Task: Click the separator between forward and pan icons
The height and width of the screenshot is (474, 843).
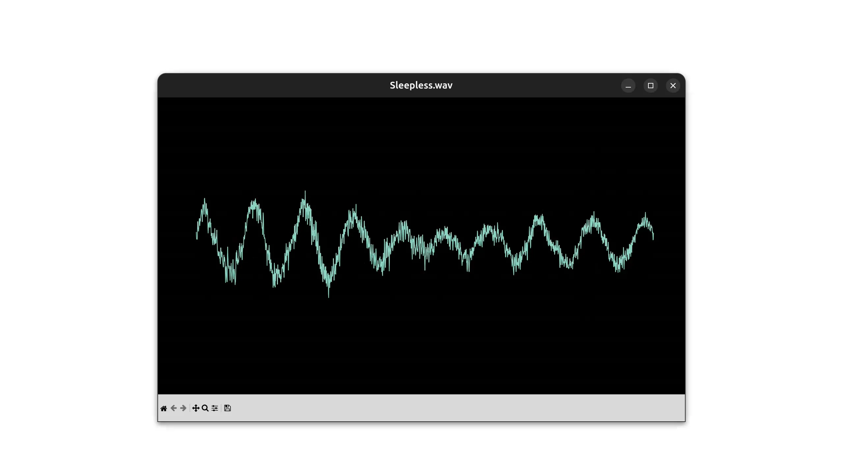Action: tap(190, 408)
